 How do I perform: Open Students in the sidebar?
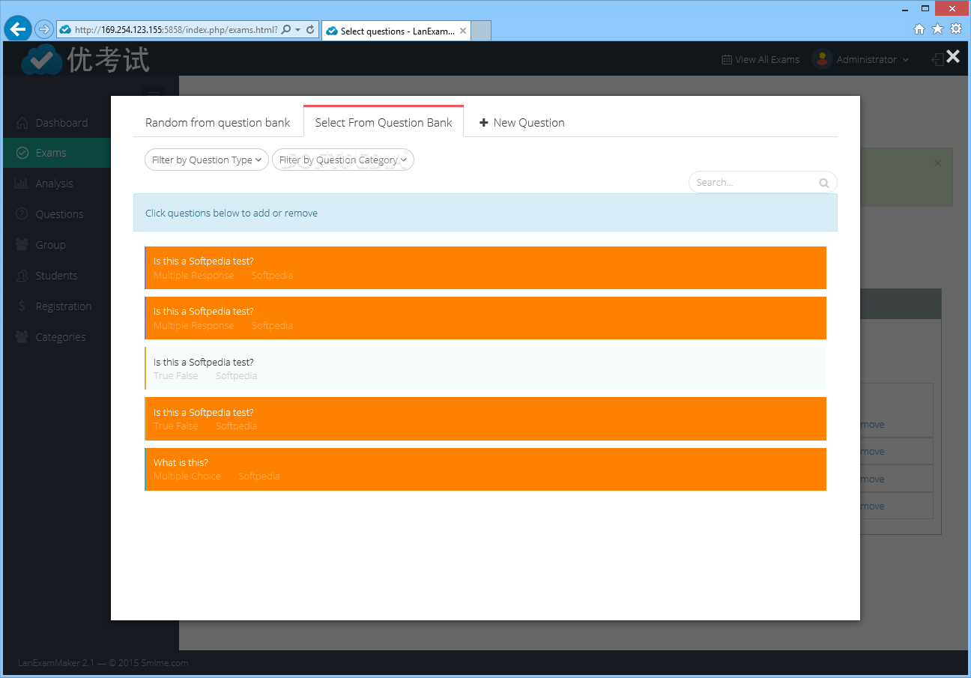[x=56, y=276]
